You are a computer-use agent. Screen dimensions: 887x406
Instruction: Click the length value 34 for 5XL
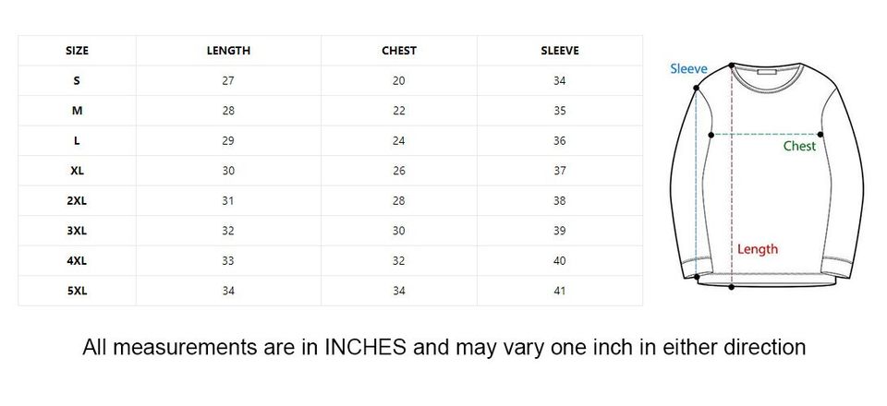point(228,291)
